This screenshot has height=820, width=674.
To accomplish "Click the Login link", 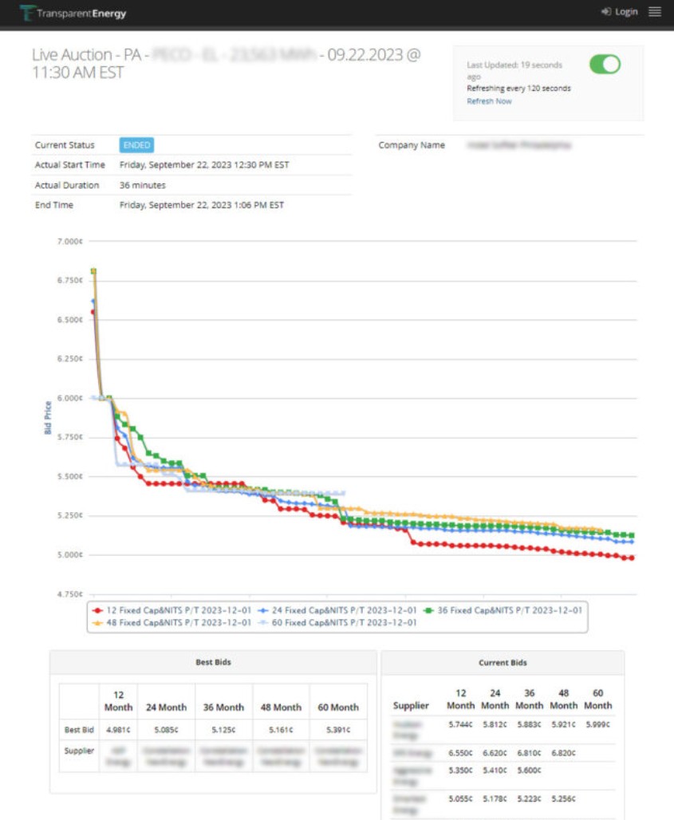I will point(620,12).
